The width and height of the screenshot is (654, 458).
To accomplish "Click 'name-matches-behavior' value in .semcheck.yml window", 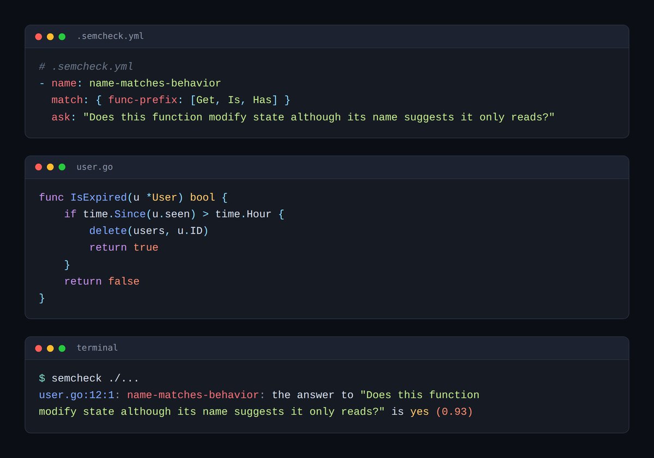I will coord(155,83).
